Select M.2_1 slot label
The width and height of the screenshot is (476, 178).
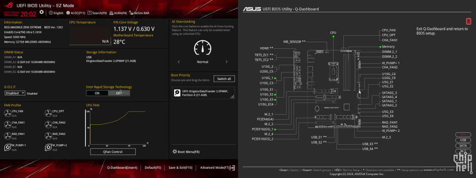click(x=269, y=114)
